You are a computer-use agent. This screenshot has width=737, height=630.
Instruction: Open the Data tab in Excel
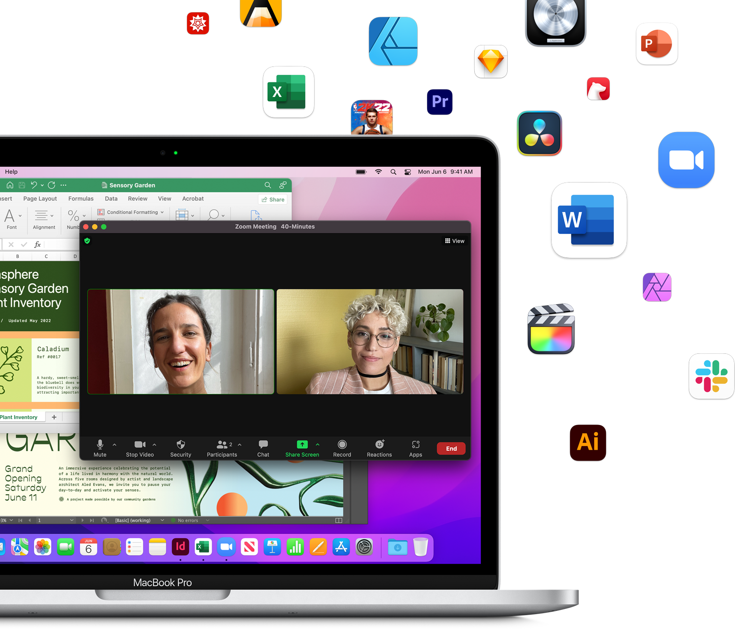111,198
